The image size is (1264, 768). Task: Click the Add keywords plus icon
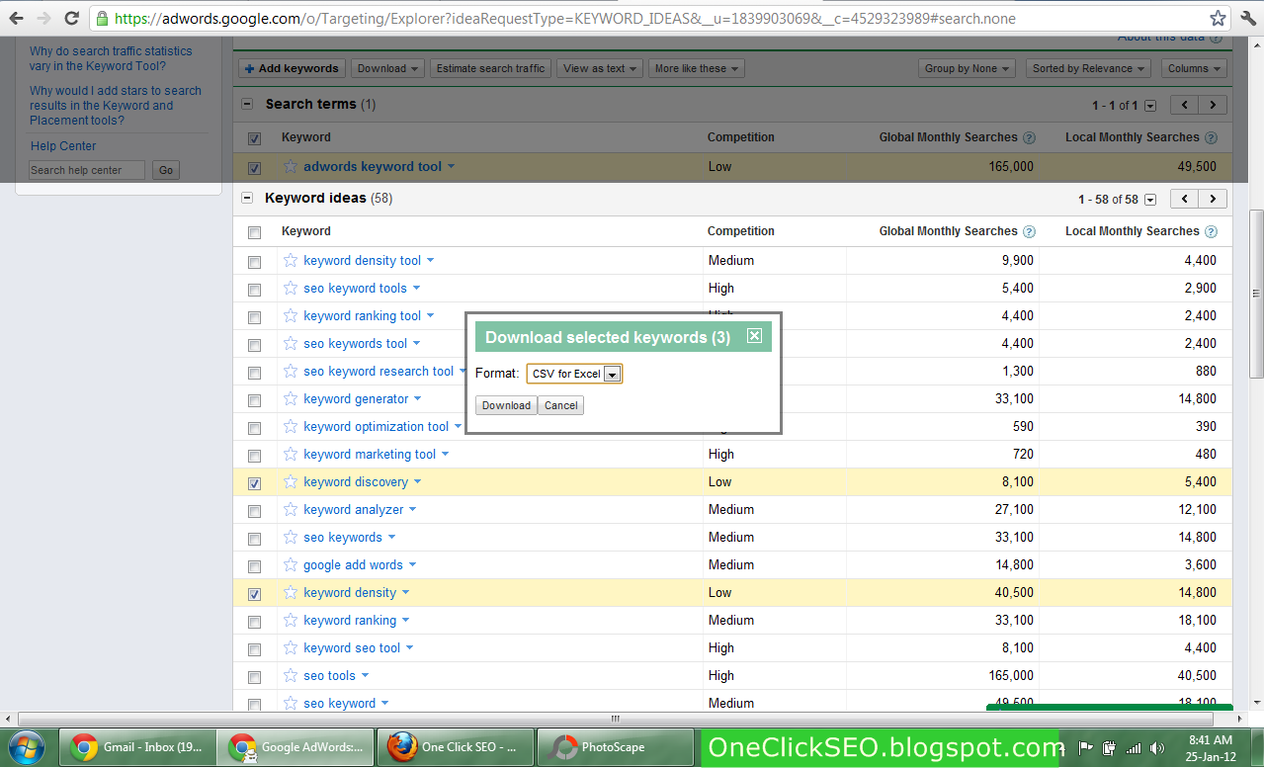pyautogui.click(x=248, y=67)
